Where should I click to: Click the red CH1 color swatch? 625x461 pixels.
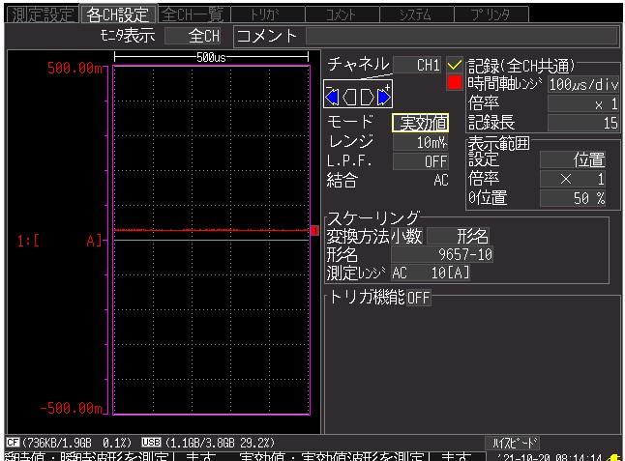tap(455, 82)
